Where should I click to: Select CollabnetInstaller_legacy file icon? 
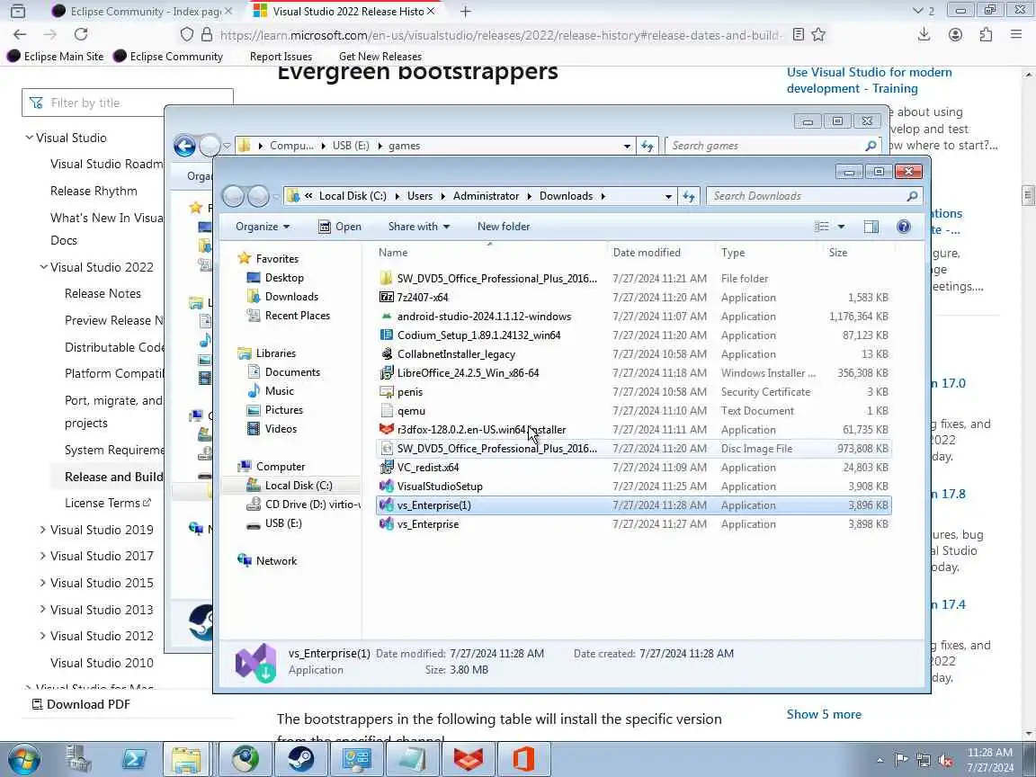coord(387,354)
